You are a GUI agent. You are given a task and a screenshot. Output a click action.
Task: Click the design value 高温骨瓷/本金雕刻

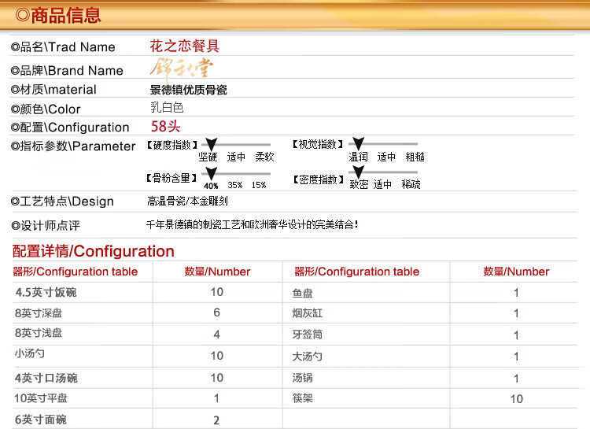tap(187, 202)
